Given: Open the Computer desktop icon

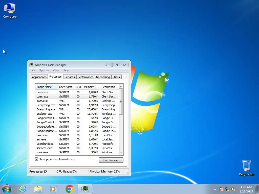Looking at the screenshot, I should click(x=10, y=11).
